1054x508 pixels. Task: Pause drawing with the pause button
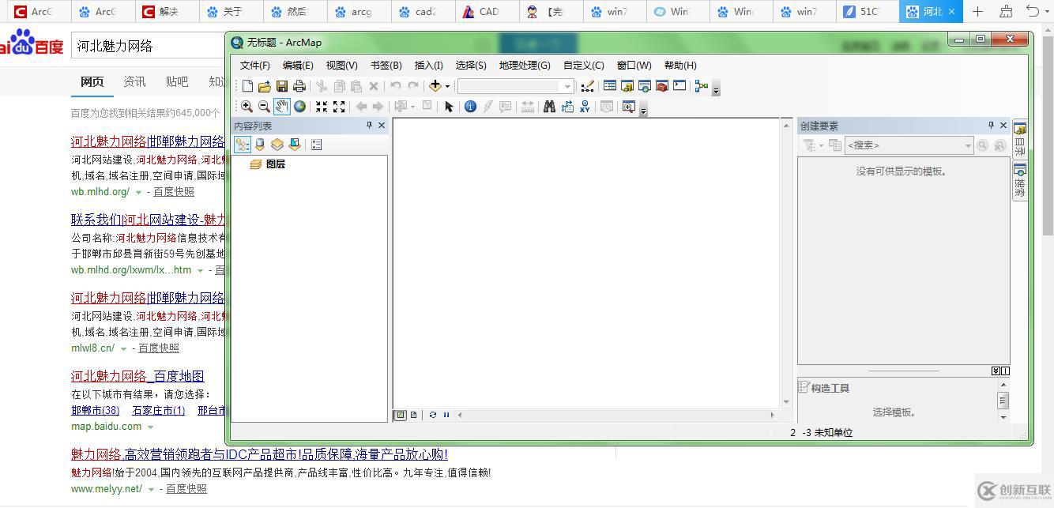coord(446,415)
